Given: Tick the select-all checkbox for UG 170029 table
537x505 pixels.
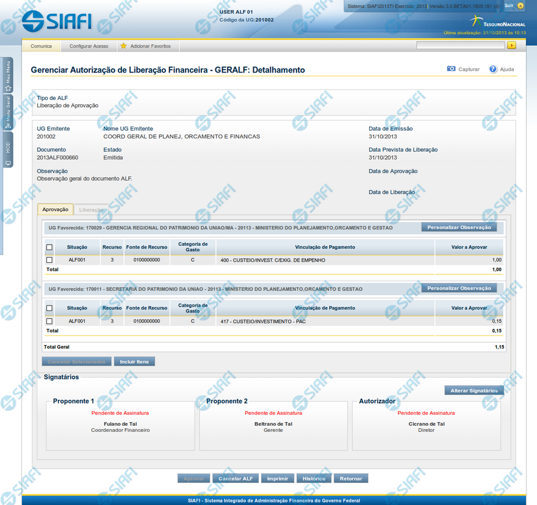Looking at the screenshot, I should [49, 247].
